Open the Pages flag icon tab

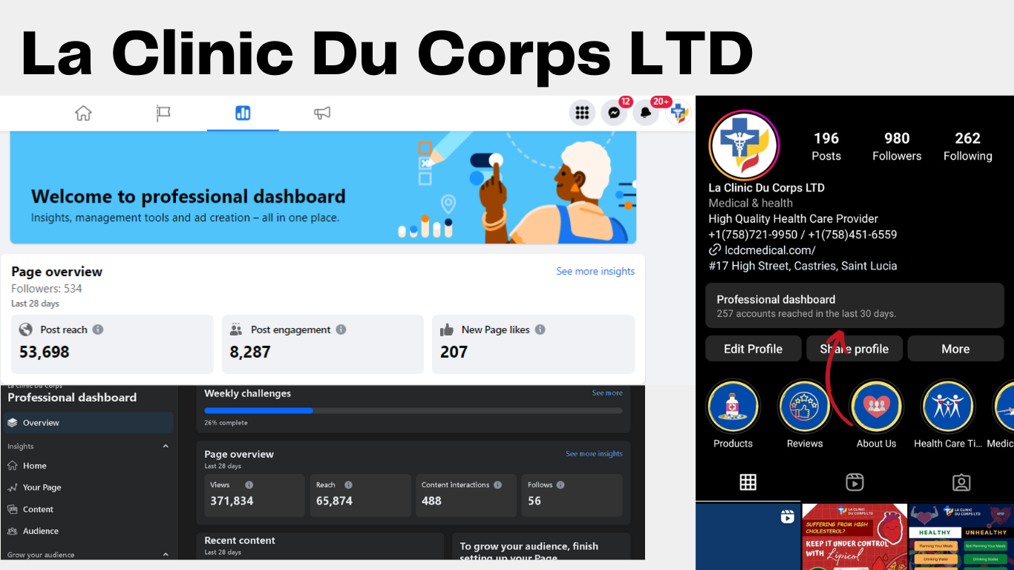point(163,114)
